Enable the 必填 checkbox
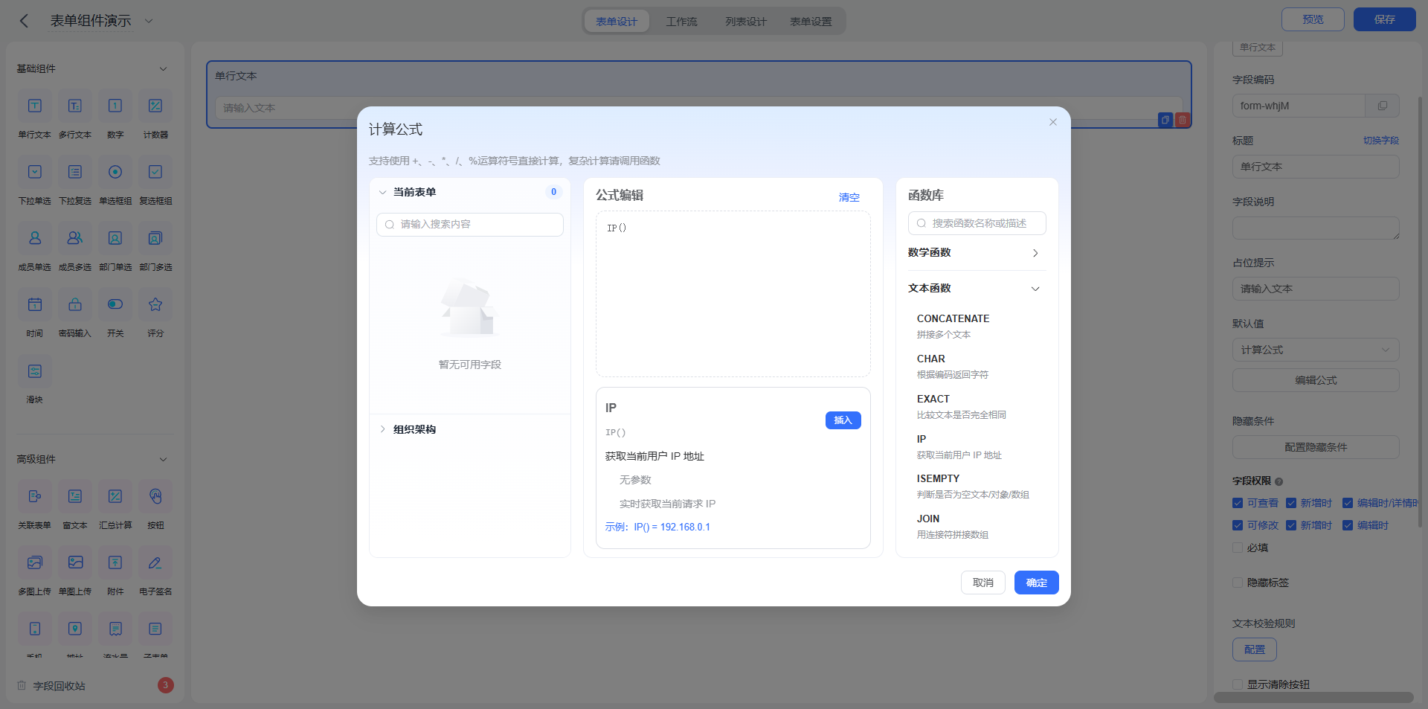The image size is (1428, 709). (1238, 548)
